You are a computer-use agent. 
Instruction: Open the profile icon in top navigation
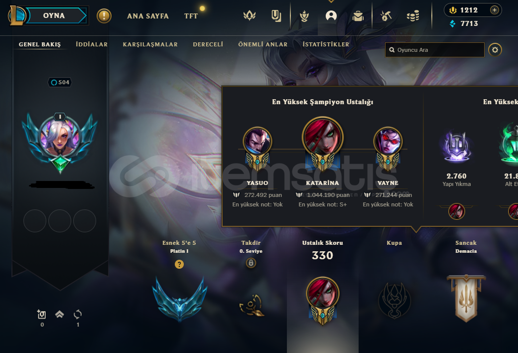[x=331, y=15]
